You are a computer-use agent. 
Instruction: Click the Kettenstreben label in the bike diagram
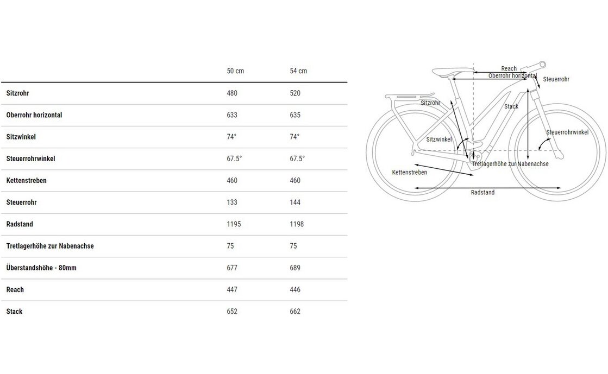pos(409,172)
